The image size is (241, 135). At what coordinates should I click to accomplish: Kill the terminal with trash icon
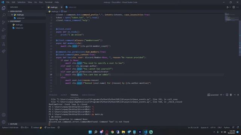[x=231, y=95]
